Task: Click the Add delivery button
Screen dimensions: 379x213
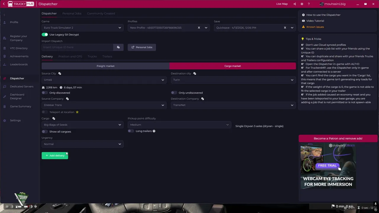Action: pyautogui.click(x=55, y=156)
